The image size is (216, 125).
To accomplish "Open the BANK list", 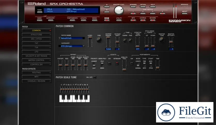I will tap(40, 20).
